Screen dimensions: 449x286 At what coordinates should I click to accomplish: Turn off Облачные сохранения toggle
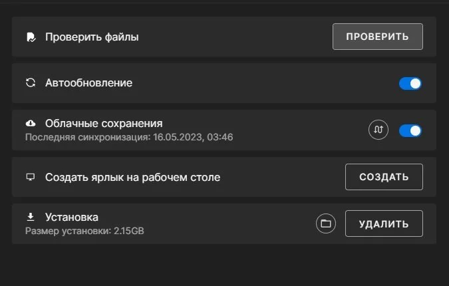410,131
